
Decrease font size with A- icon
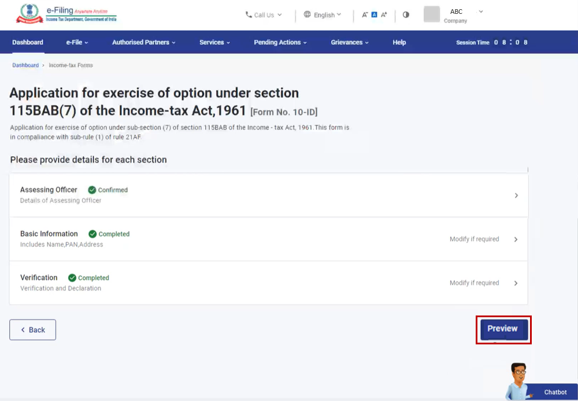pos(365,15)
